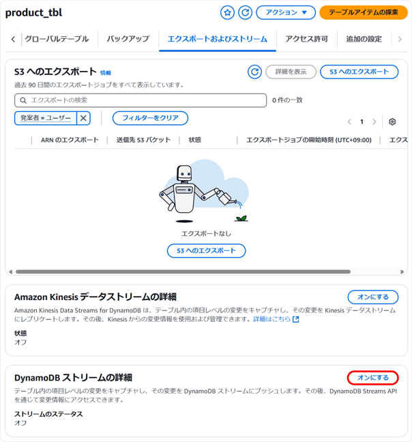This screenshot has width=412, height=442.
Task: Add product_tbl to favorites with star icon
Action: pos(227,12)
